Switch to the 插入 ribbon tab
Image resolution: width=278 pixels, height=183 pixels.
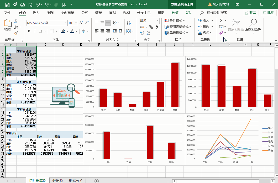(36, 13)
